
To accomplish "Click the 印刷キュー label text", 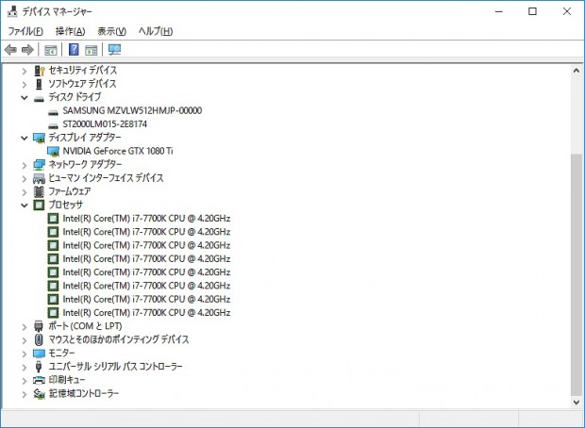I will 67,380.
